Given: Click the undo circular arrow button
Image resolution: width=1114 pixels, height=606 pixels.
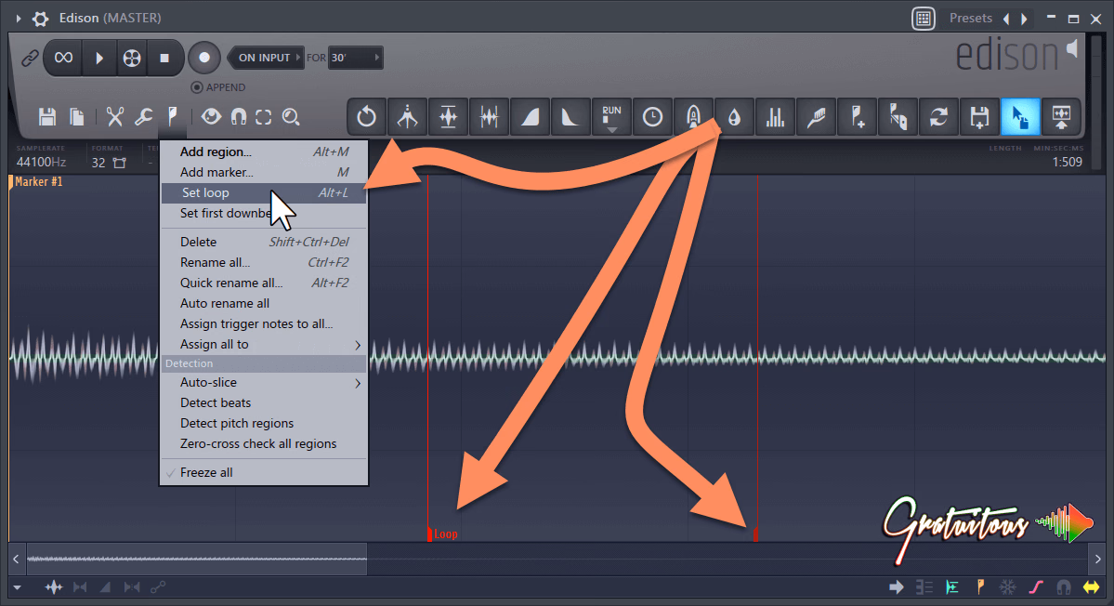Looking at the screenshot, I should pyautogui.click(x=367, y=116).
